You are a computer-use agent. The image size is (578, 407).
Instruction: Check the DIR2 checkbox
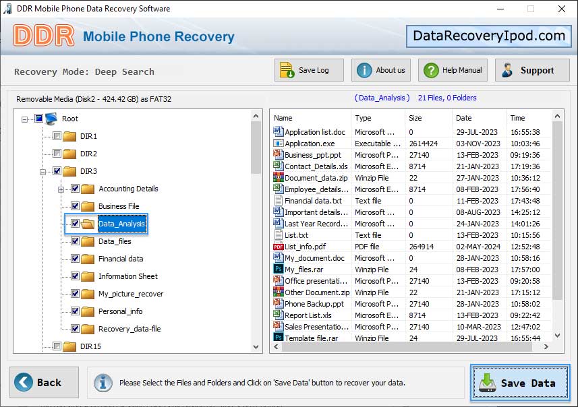pyautogui.click(x=57, y=153)
